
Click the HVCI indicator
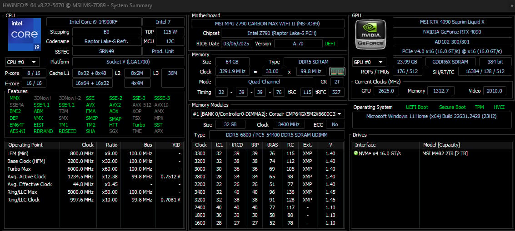(499, 107)
